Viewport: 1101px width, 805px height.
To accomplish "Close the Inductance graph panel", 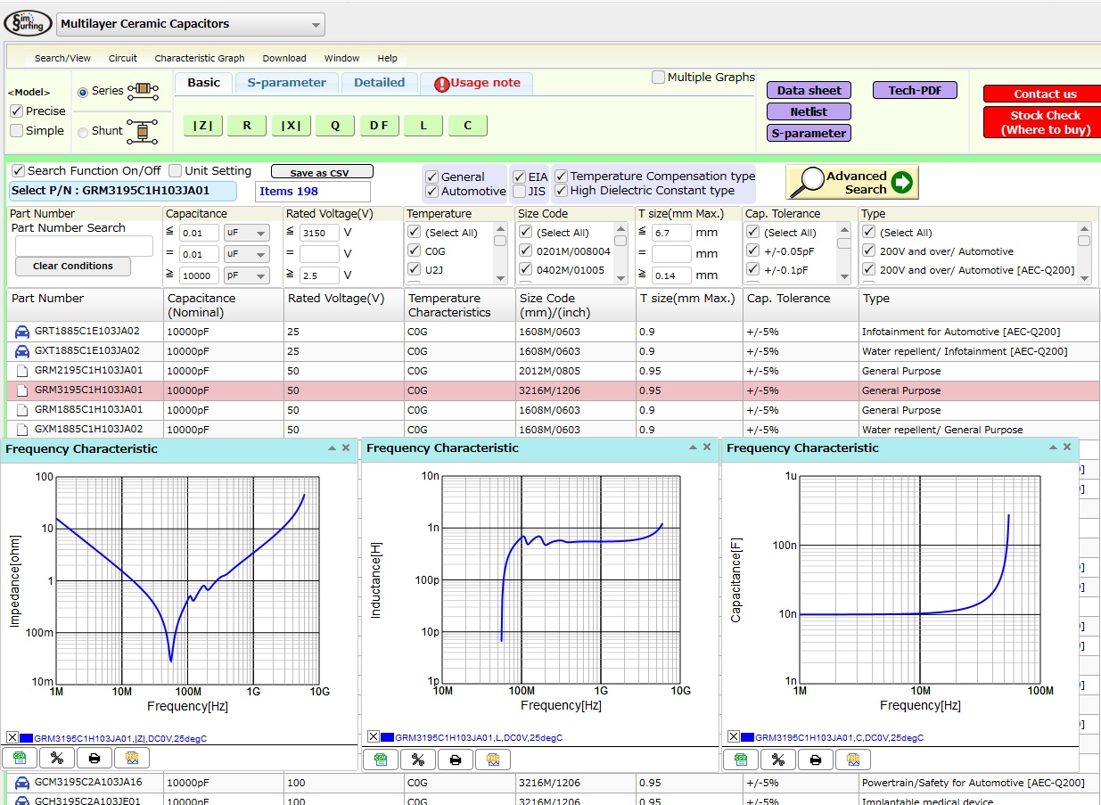I will (x=707, y=448).
